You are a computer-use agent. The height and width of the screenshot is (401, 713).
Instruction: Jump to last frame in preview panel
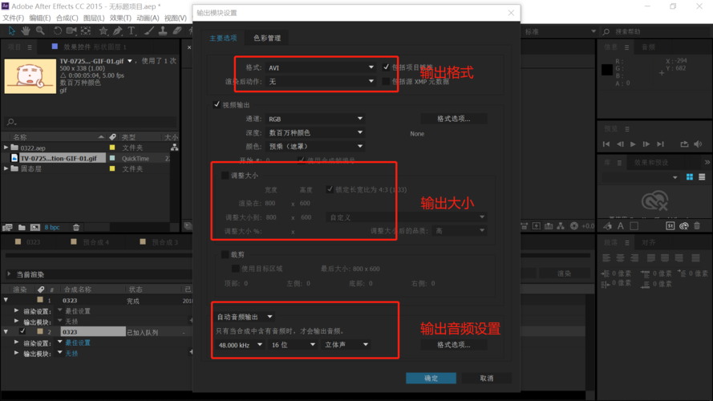(x=660, y=144)
